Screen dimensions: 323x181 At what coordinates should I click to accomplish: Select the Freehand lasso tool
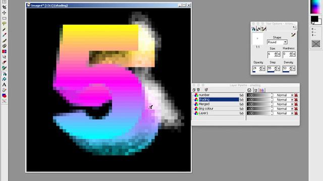coord(4,24)
